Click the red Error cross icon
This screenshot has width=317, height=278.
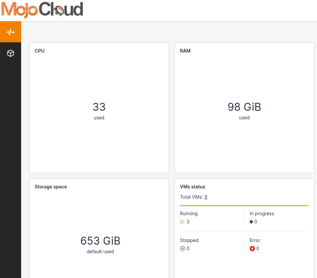click(252, 249)
